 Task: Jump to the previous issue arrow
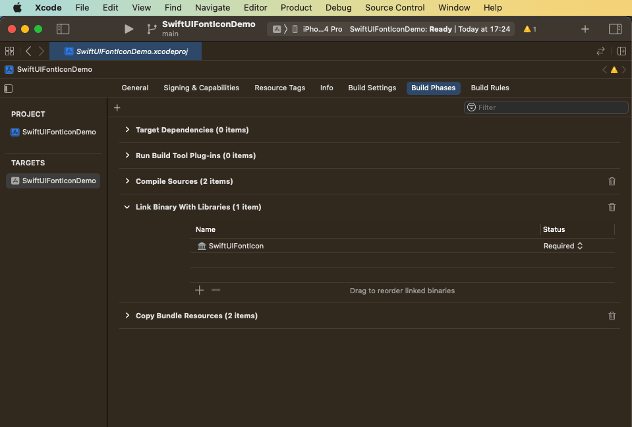pyautogui.click(x=604, y=70)
